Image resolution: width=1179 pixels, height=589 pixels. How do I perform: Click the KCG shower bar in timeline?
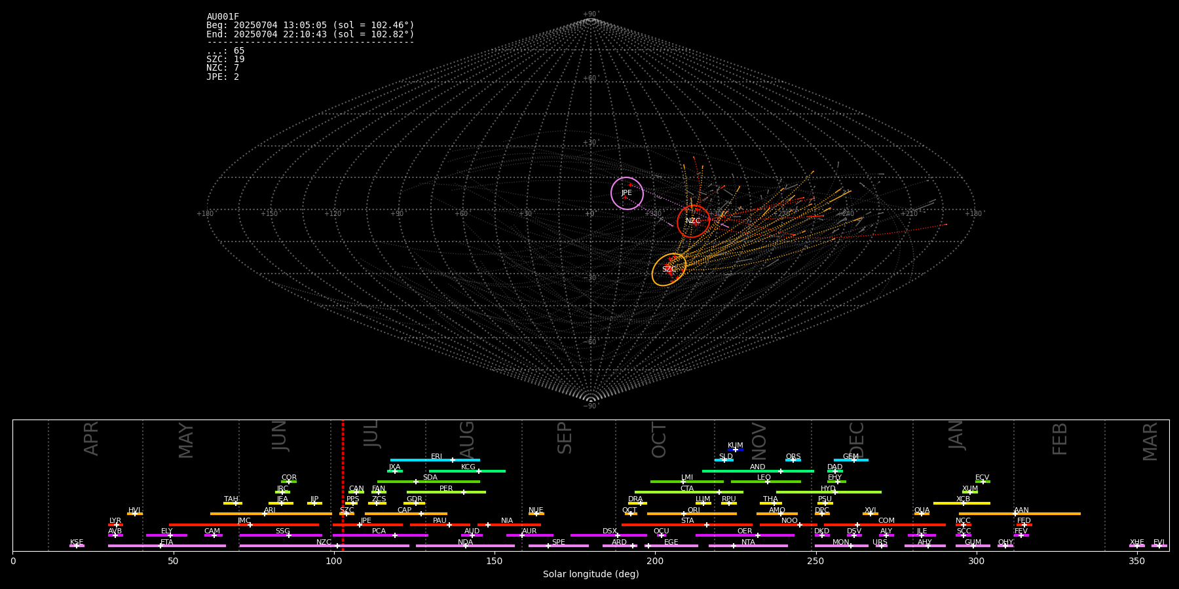[x=467, y=471]
